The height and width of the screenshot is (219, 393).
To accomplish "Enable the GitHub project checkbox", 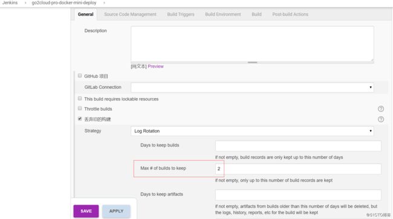I will pos(80,76).
